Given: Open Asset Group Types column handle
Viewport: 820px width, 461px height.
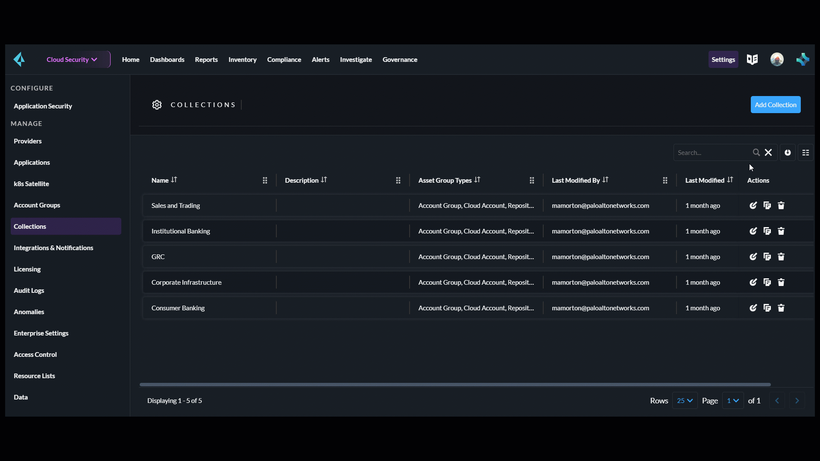Looking at the screenshot, I should tap(532, 181).
